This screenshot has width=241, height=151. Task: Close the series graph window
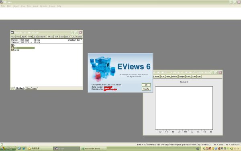pos(220,72)
